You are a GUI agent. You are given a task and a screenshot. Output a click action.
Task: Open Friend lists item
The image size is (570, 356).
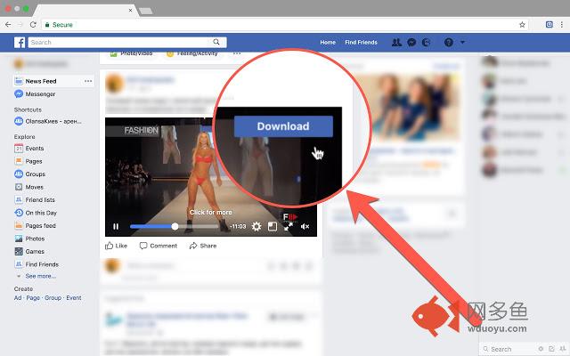point(35,199)
